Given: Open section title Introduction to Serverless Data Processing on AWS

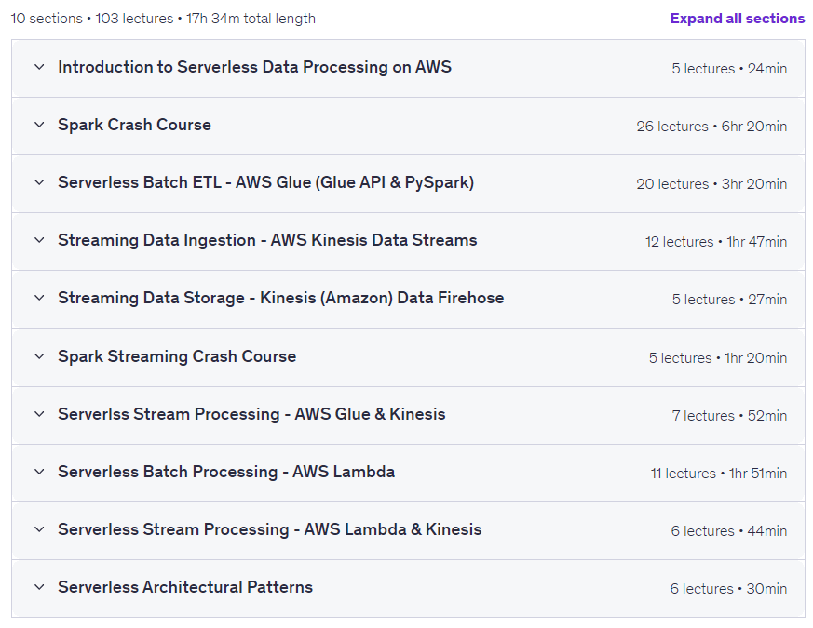Looking at the screenshot, I should pyautogui.click(x=254, y=67).
